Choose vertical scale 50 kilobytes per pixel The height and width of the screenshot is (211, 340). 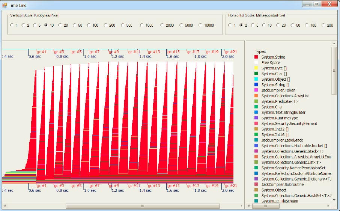tap(77, 25)
